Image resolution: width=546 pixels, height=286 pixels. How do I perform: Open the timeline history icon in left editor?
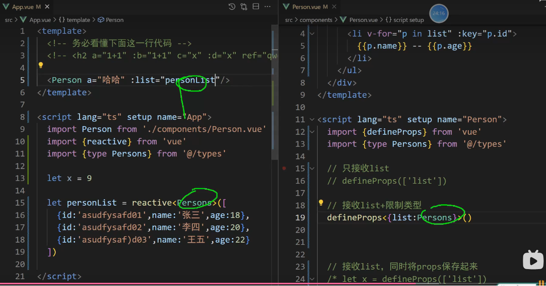click(232, 6)
